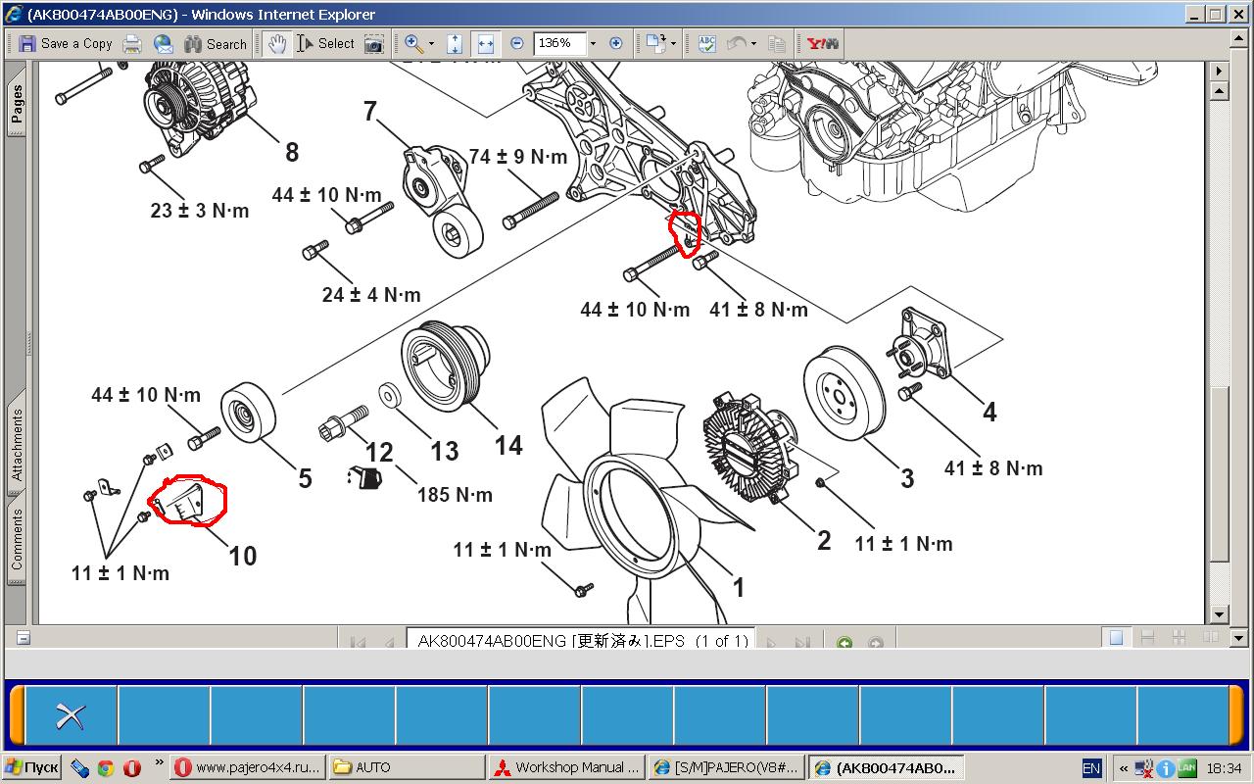Open the Pages side tab
This screenshot has height=784, width=1254.
17,105
